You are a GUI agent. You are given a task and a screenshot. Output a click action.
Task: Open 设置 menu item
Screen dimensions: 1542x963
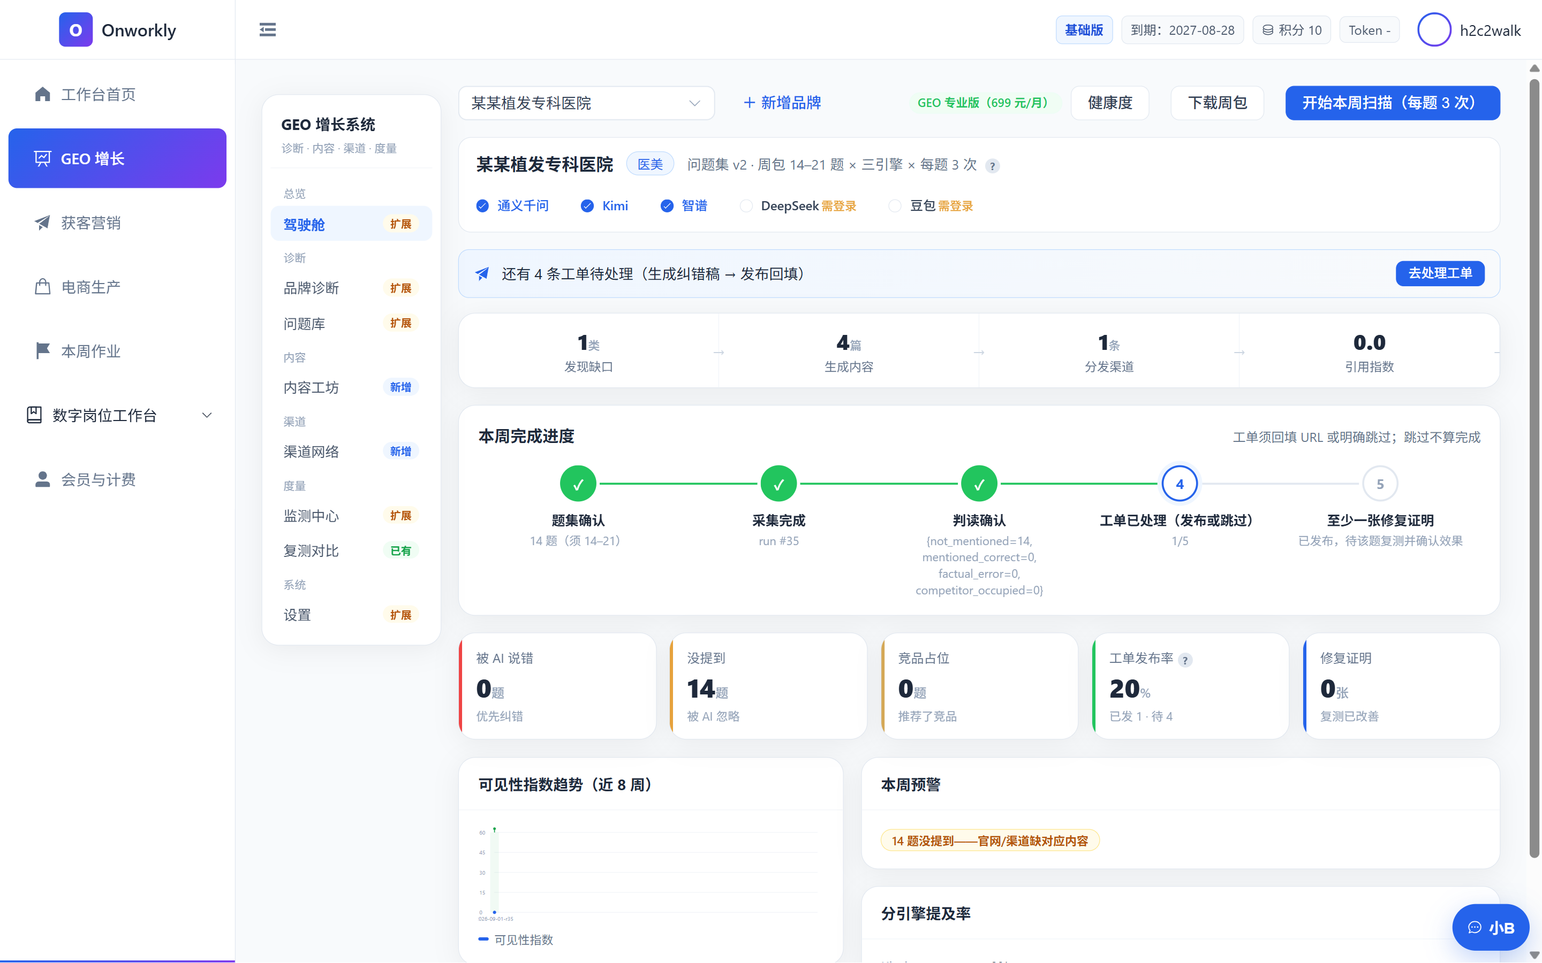(x=351, y=615)
